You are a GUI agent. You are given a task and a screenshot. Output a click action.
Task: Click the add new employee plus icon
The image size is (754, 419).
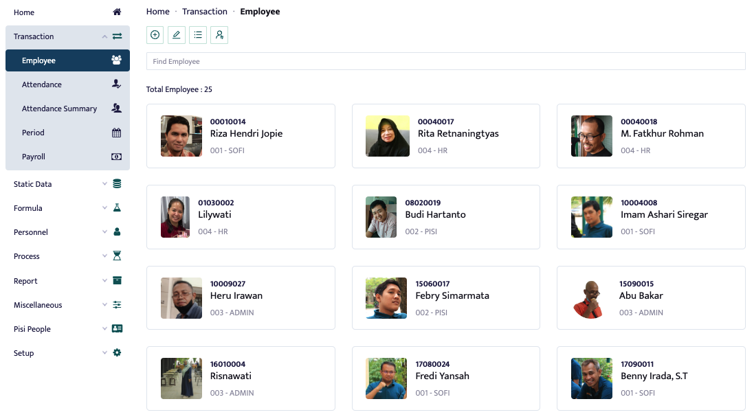point(155,34)
